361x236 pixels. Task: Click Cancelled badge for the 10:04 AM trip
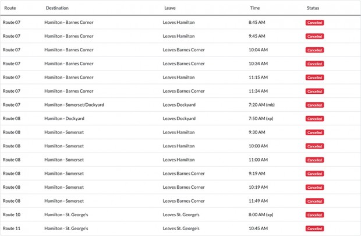tap(314, 50)
